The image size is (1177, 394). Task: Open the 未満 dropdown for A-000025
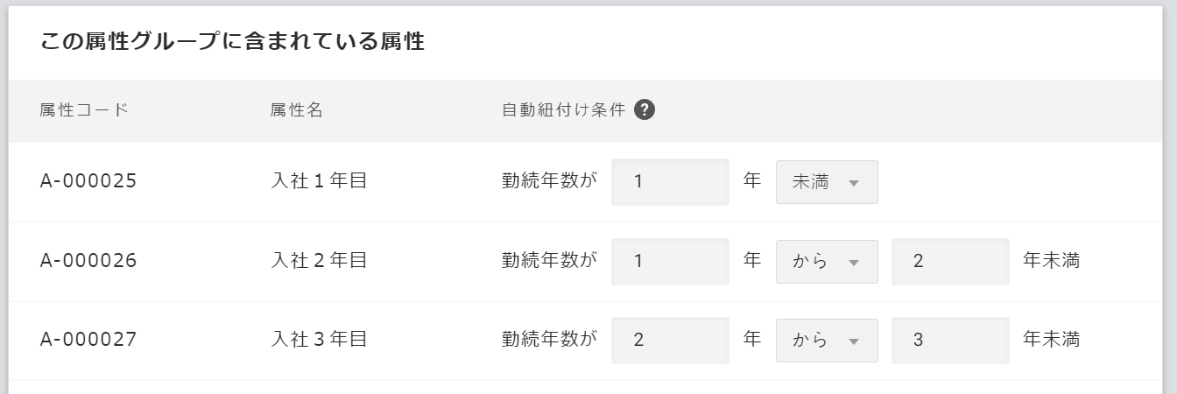tap(827, 182)
